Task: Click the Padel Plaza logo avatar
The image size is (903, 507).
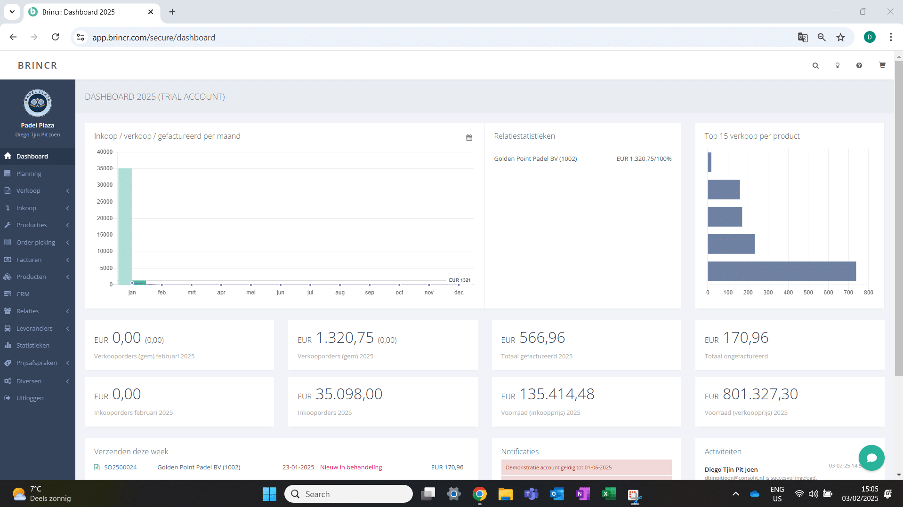Action: [x=38, y=103]
